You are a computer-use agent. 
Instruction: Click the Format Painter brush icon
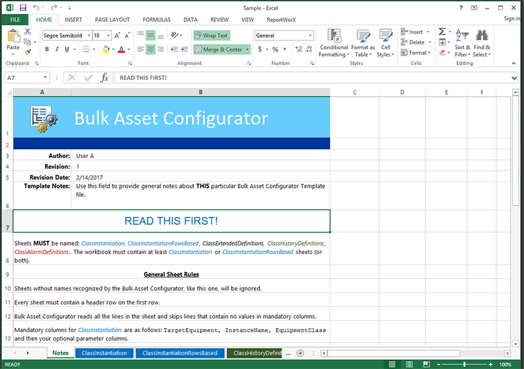(28, 52)
